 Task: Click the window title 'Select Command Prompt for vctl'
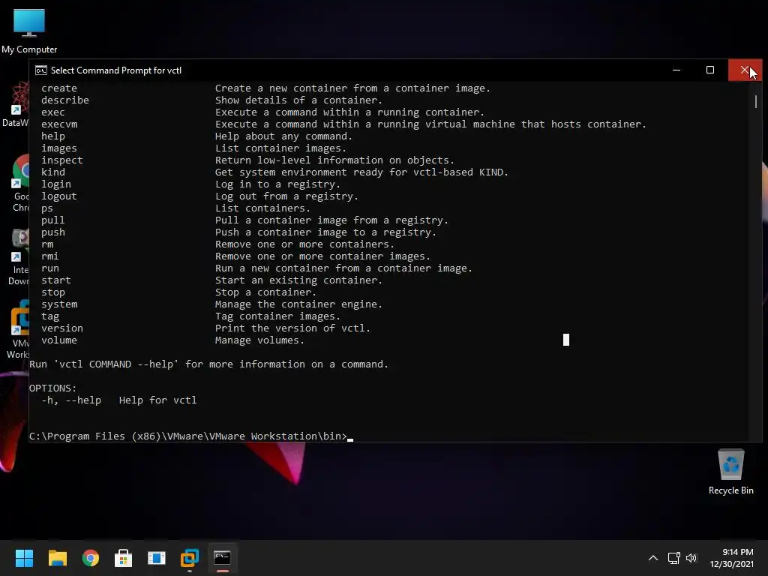[x=116, y=70]
